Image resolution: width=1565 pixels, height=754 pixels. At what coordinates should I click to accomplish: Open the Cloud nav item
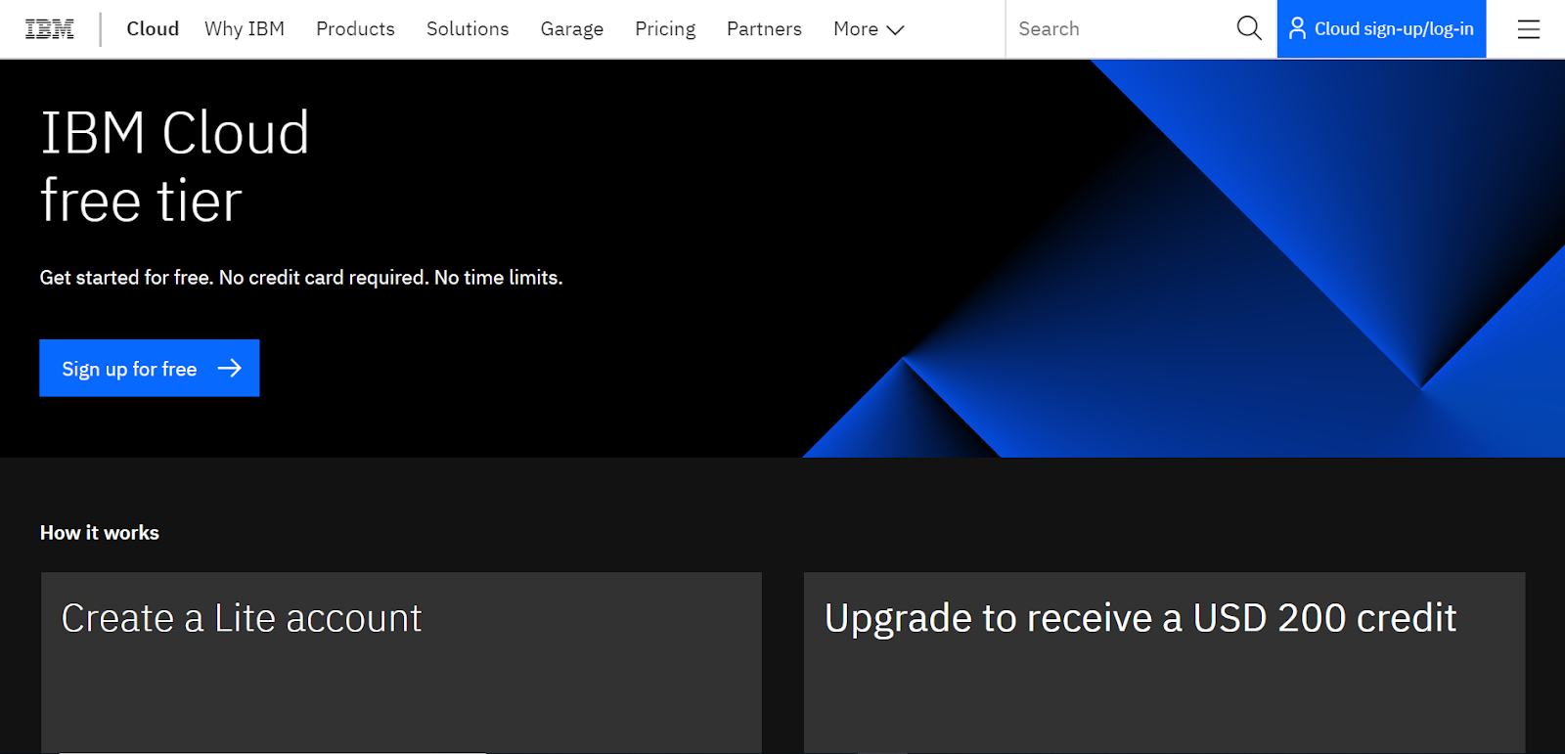(153, 29)
